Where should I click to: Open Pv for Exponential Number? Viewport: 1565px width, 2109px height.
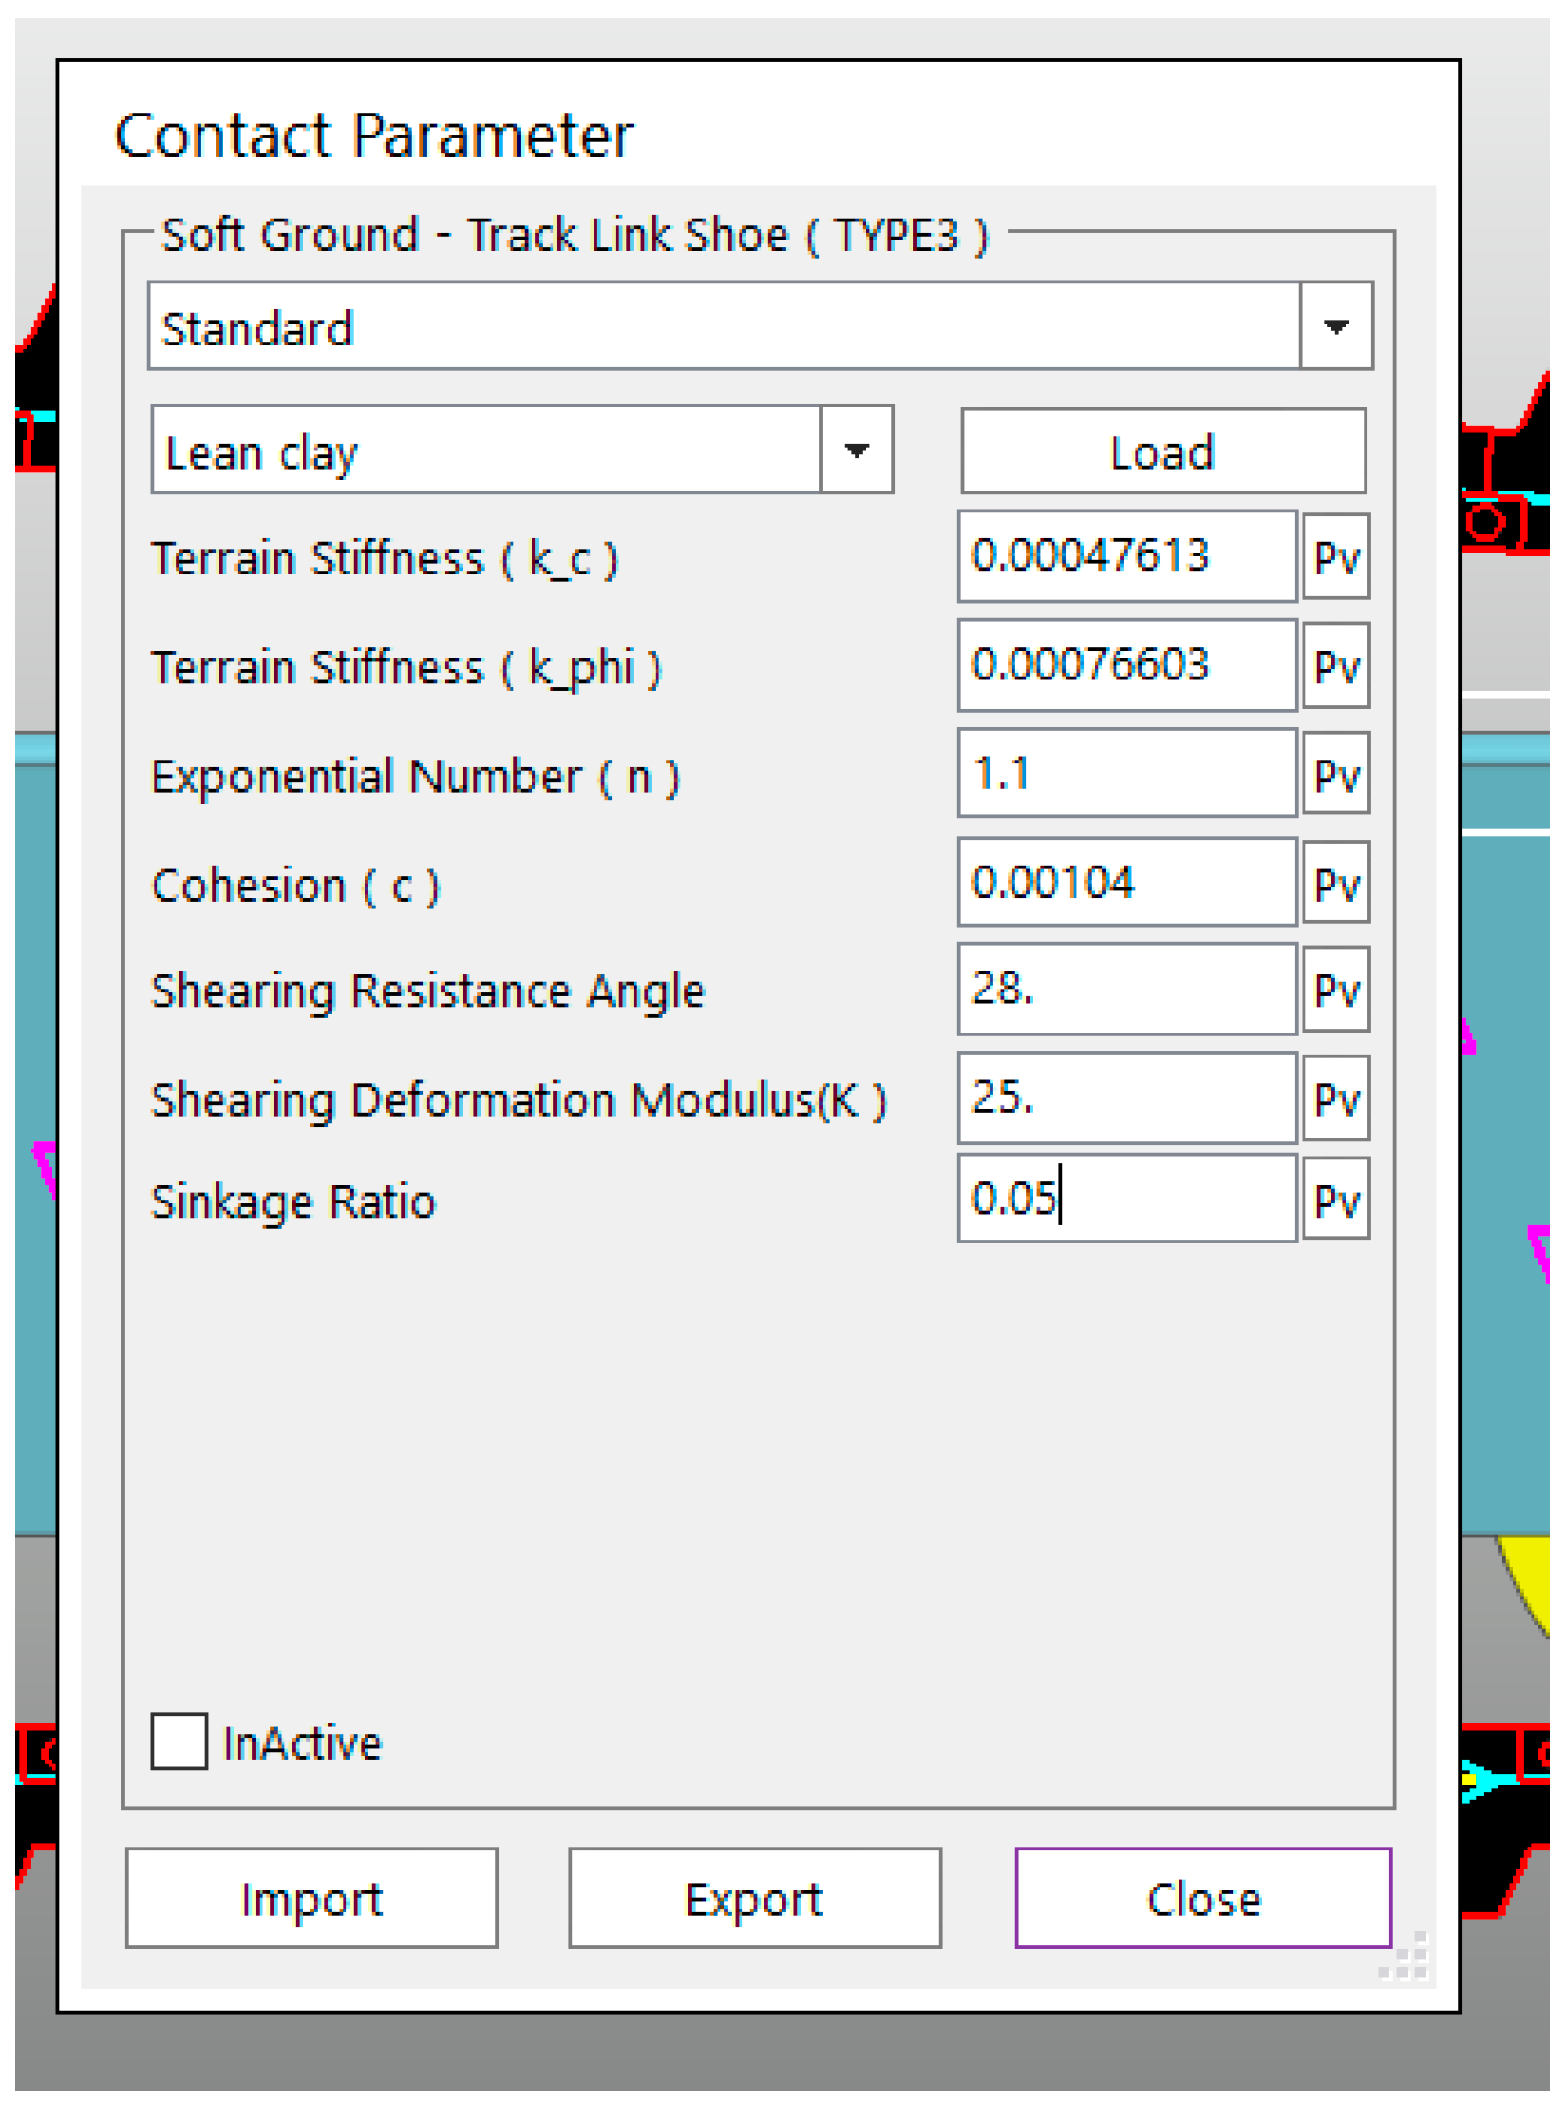point(1335,775)
